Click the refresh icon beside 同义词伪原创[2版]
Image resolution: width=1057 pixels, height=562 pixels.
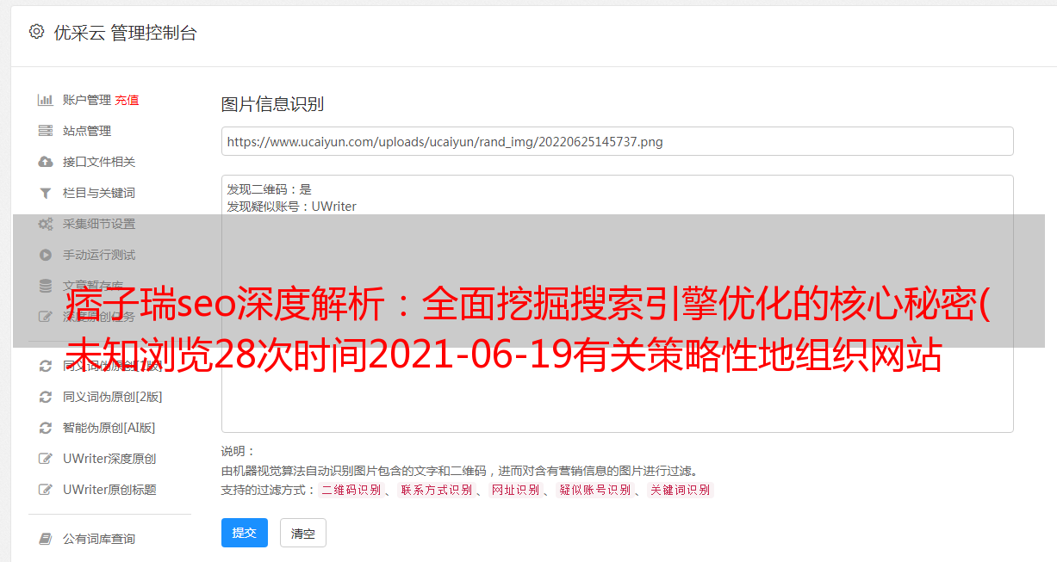[46, 397]
